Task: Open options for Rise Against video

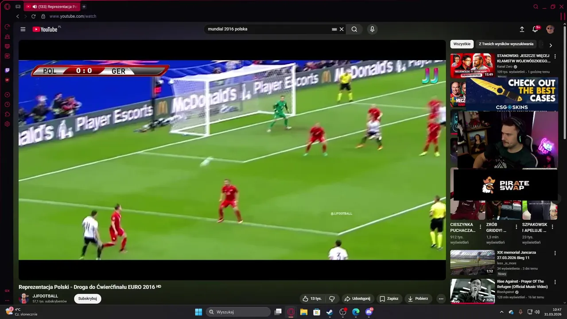Action: coord(555,282)
